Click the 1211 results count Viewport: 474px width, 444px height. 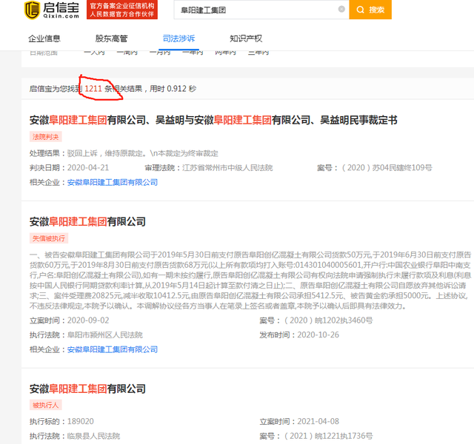[x=93, y=89]
